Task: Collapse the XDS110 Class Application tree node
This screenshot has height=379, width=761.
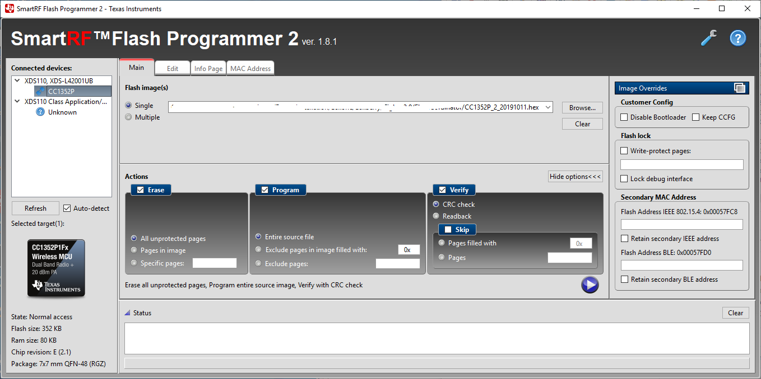Action: (18, 102)
